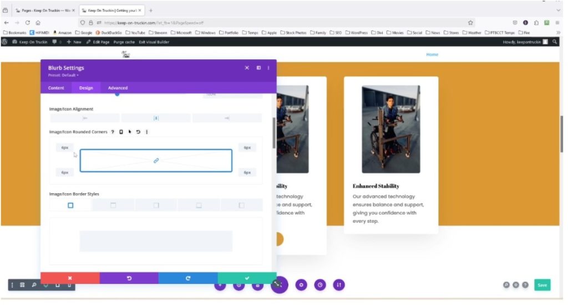Open the Preset: Default dropdown
Viewport: 568px width, 305px height.
[x=63, y=75]
